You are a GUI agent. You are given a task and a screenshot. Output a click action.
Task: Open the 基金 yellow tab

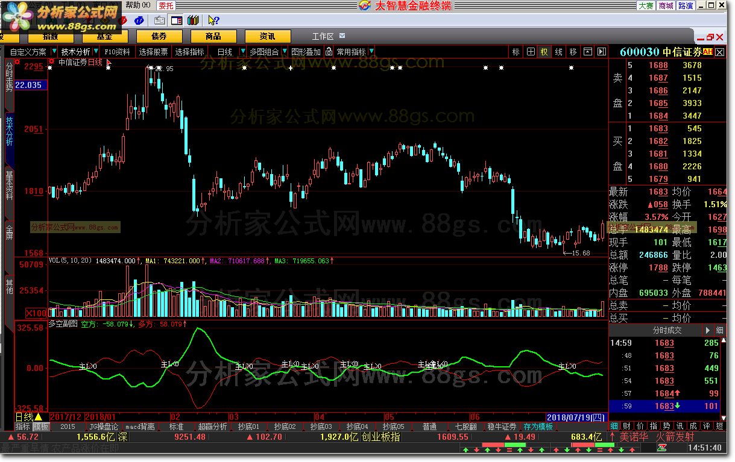click(x=105, y=36)
